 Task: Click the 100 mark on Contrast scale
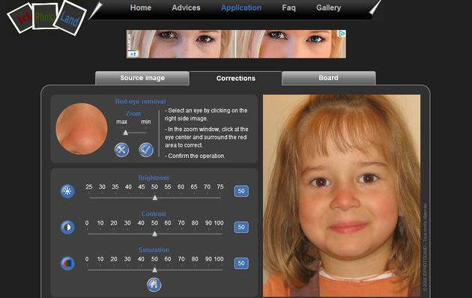point(219,223)
